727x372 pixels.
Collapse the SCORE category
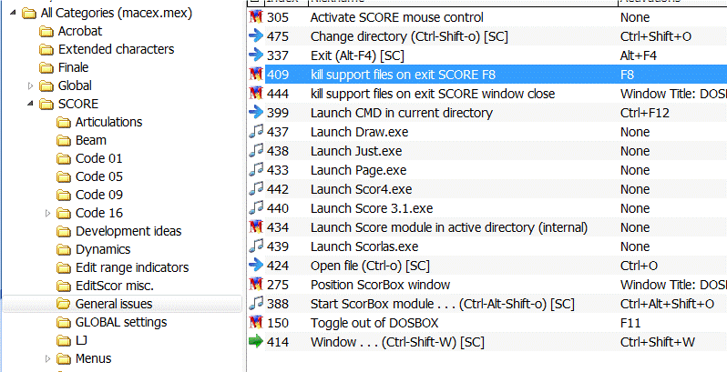[31, 104]
